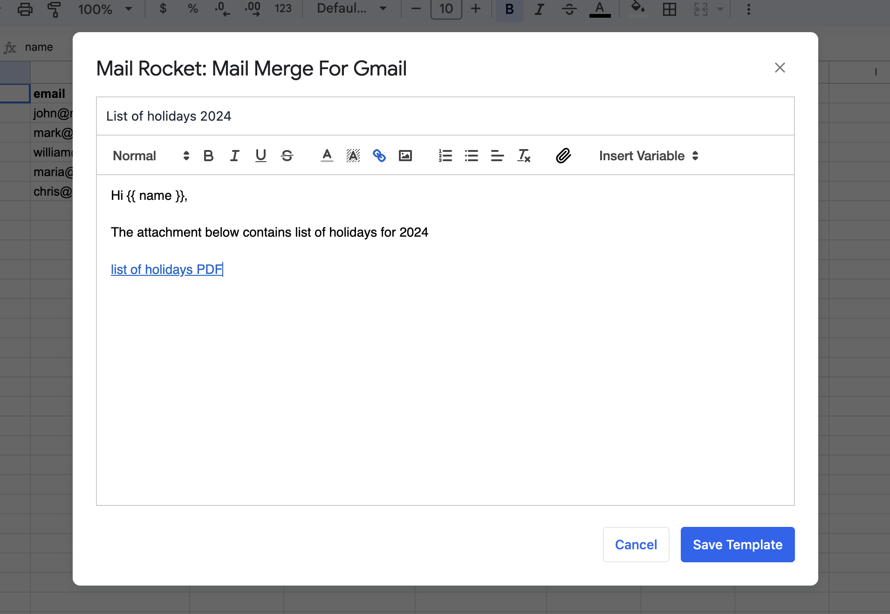Click the text highlight background icon

click(x=353, y=156)
